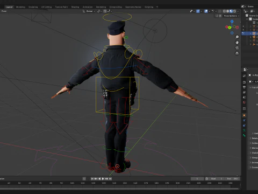Viewport: 258px width, 194px height.
Task: Open the Global orientation dropdown
Action: 89,11
